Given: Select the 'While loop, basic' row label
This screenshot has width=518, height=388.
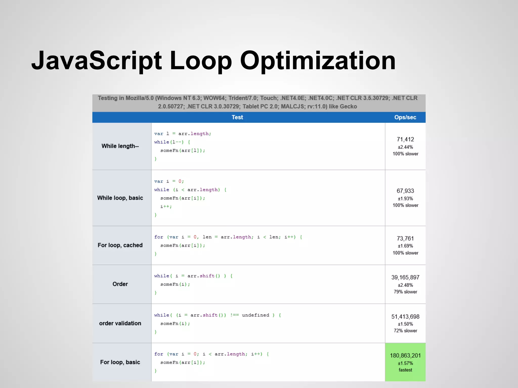Looking at the screenshot, I should point(120,198).
